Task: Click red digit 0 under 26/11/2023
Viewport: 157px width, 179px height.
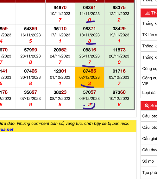Action: coord(119,62)
